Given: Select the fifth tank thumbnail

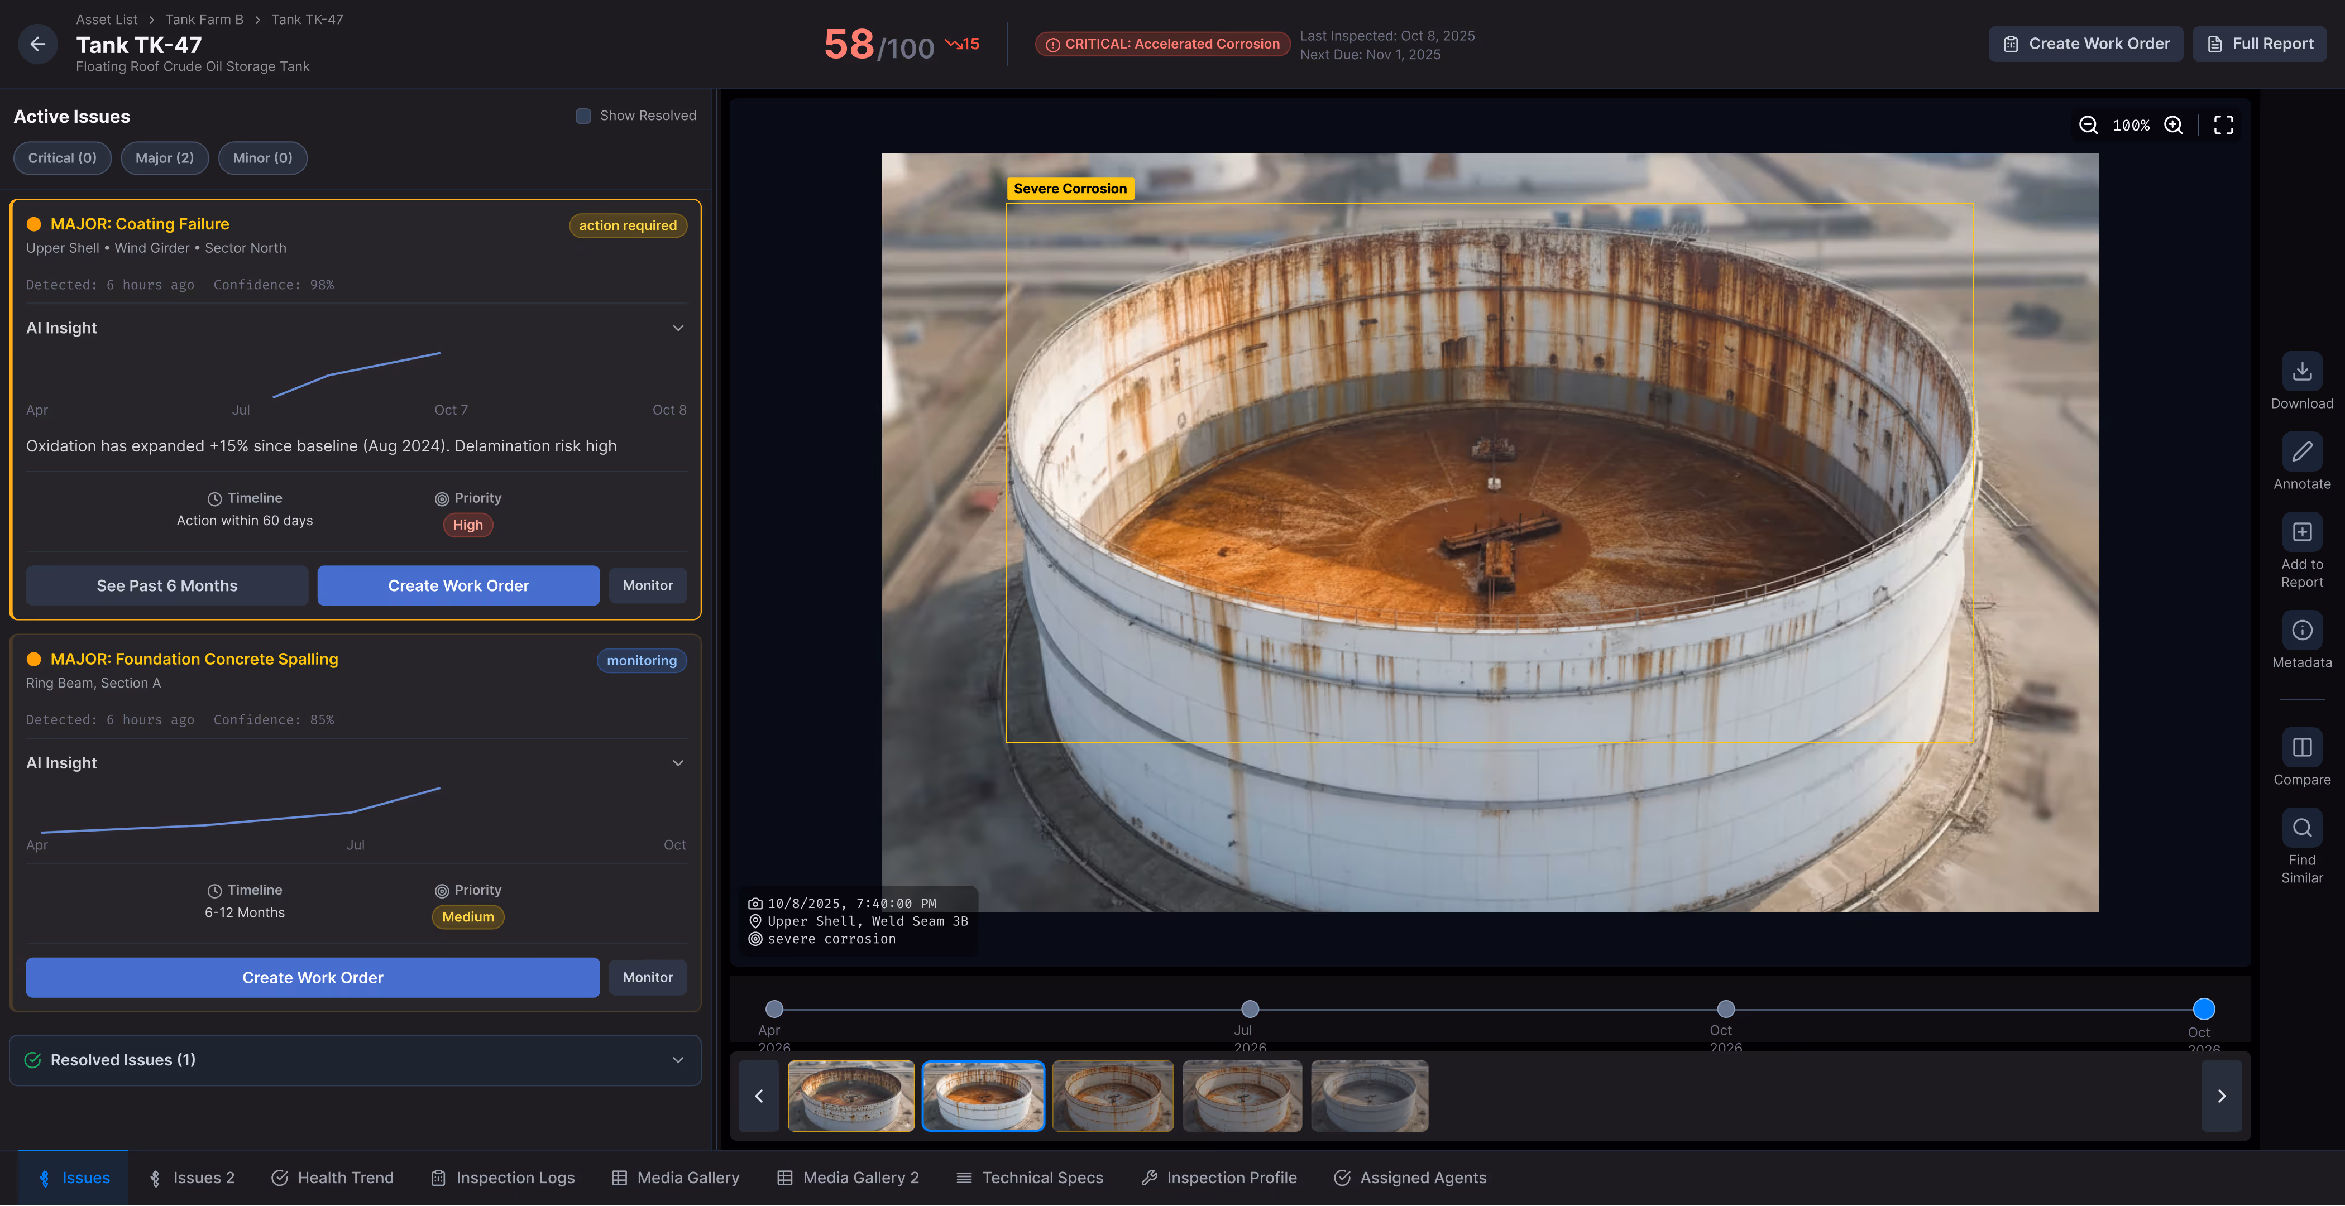Looking at the screenshot, I should 1370,1096.
